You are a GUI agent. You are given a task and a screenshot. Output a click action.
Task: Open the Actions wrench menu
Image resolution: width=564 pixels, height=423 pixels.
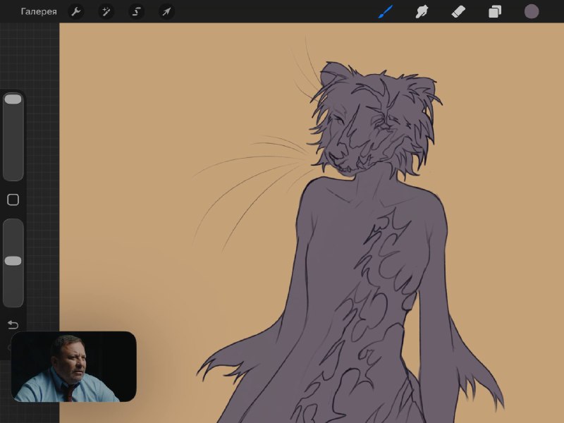coord(76,11)
